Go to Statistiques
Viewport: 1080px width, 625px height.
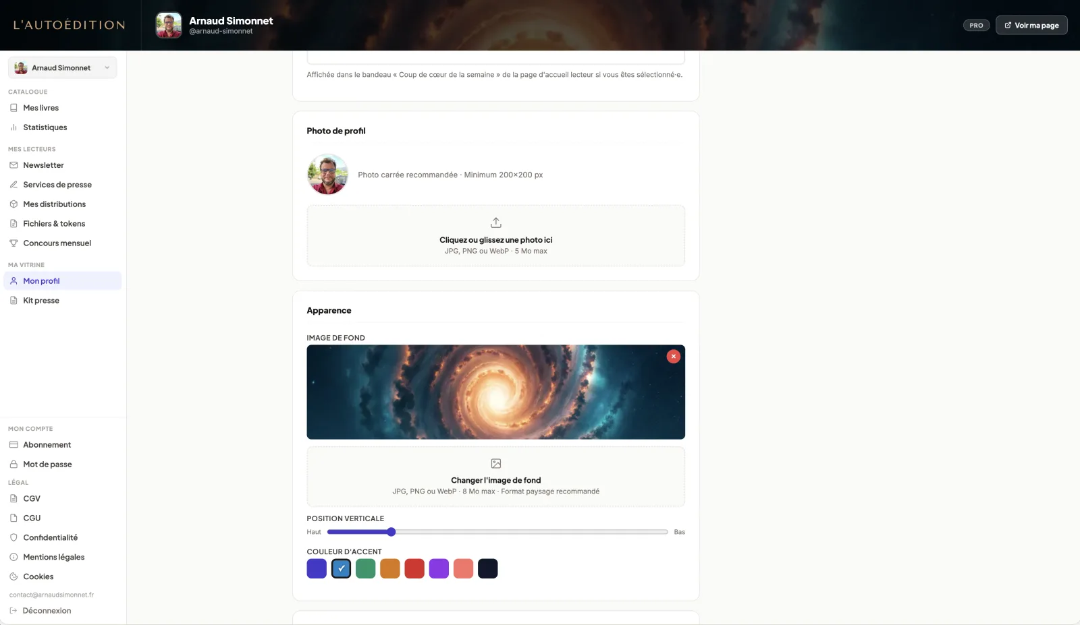pyautogui.click(x=62, y=127)
